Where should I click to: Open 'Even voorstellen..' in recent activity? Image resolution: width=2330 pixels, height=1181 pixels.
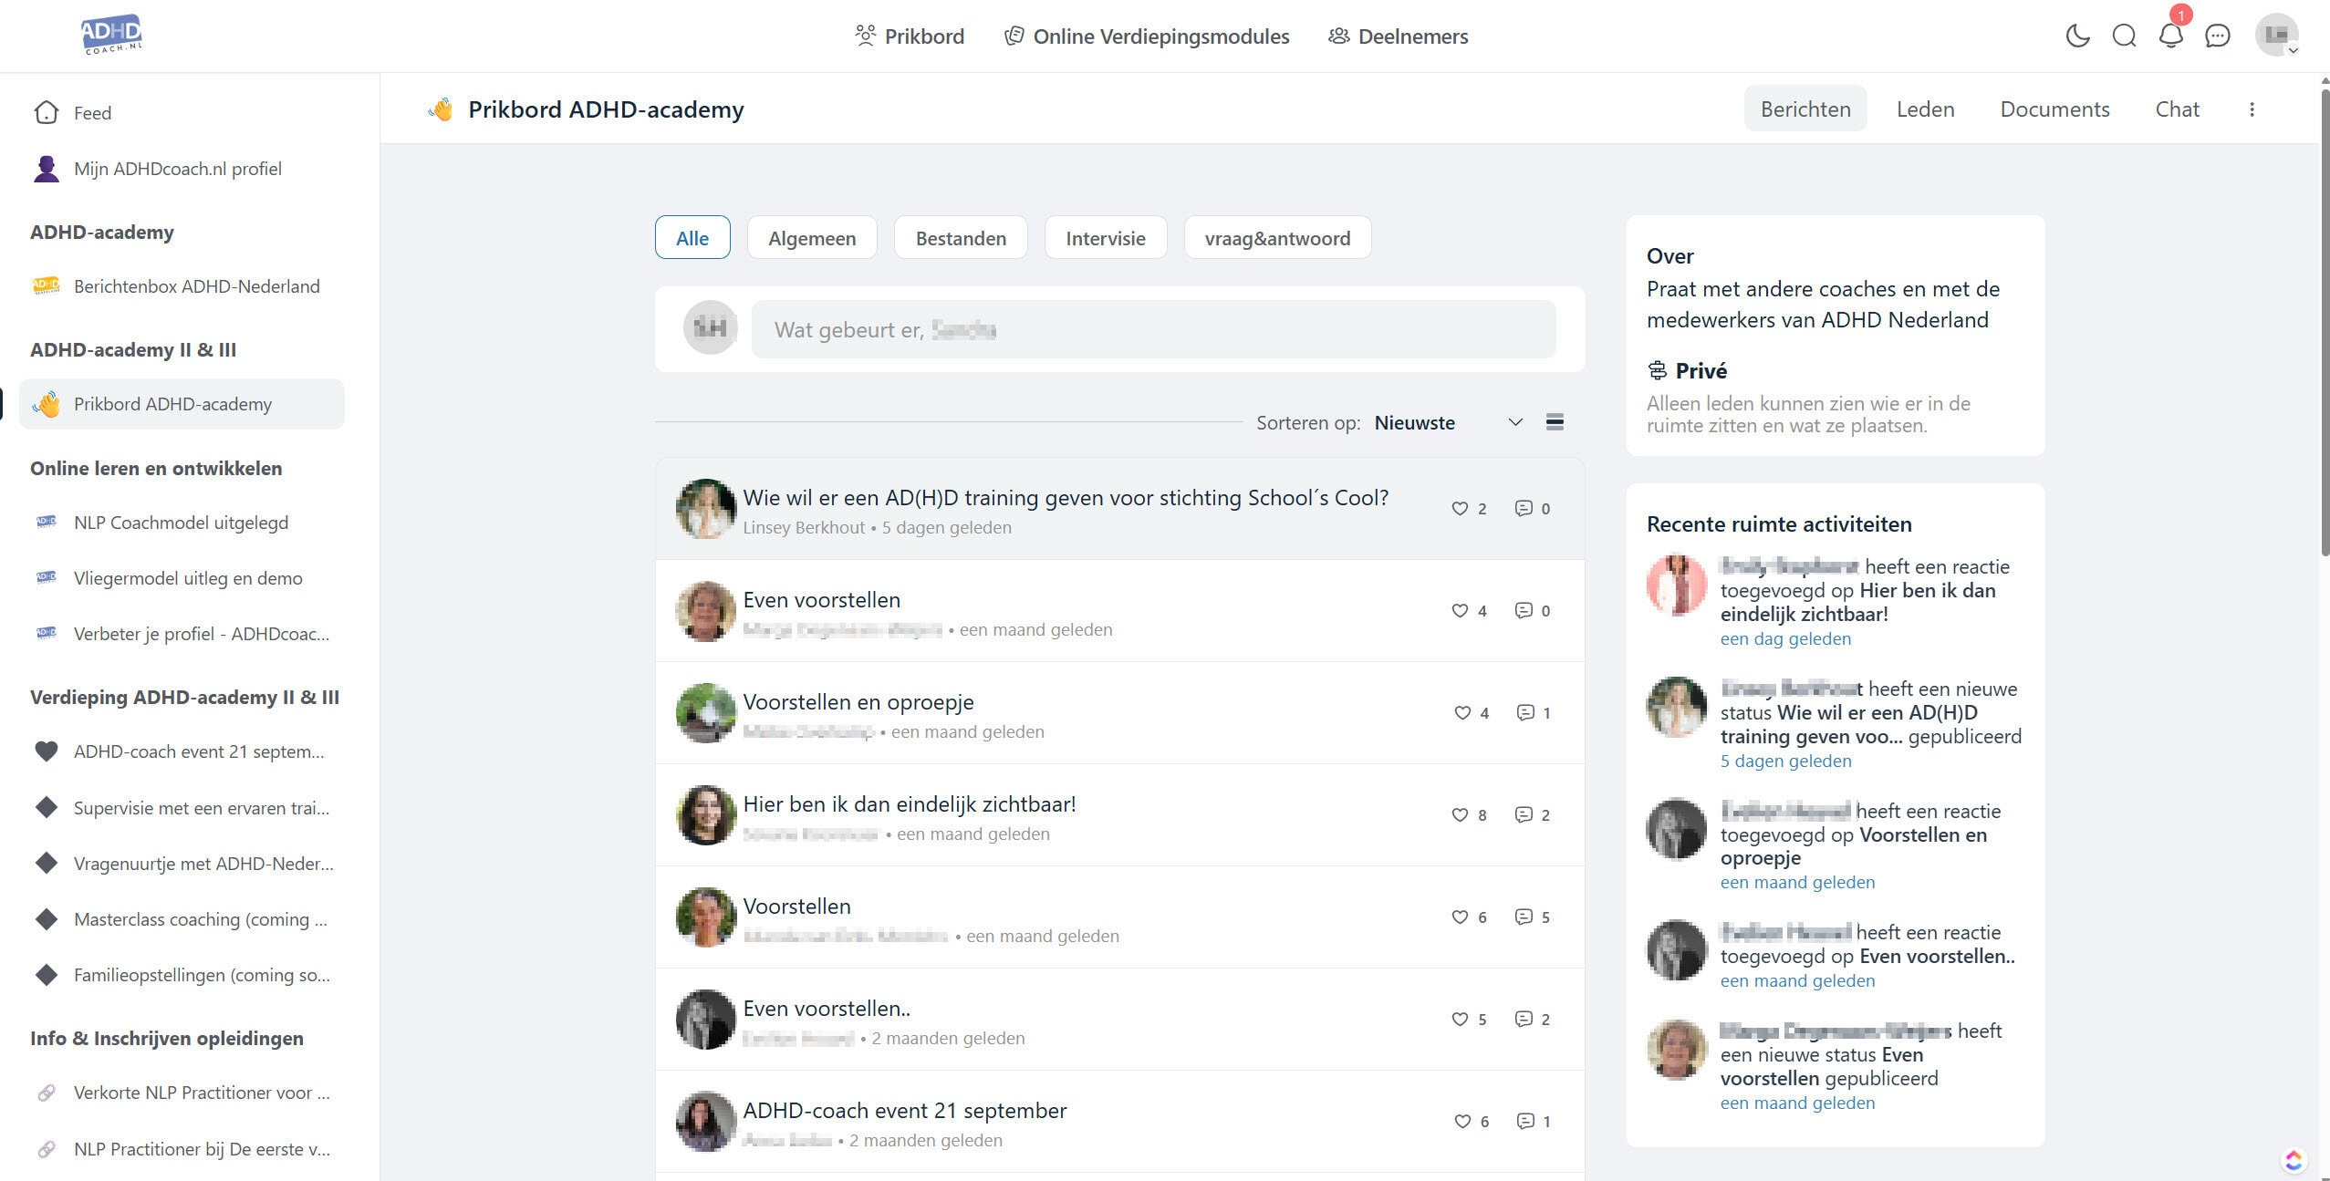[1937, 956]
